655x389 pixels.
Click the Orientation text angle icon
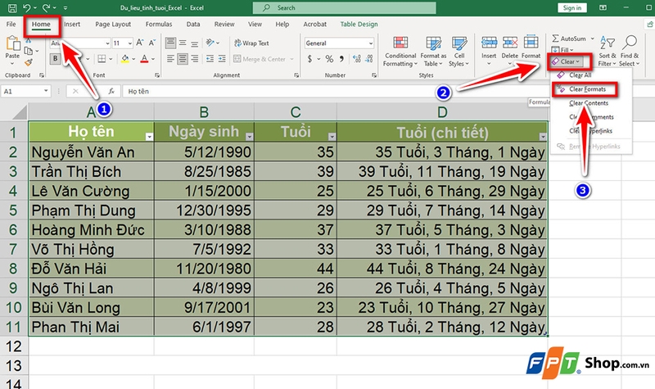click(210, 43)
